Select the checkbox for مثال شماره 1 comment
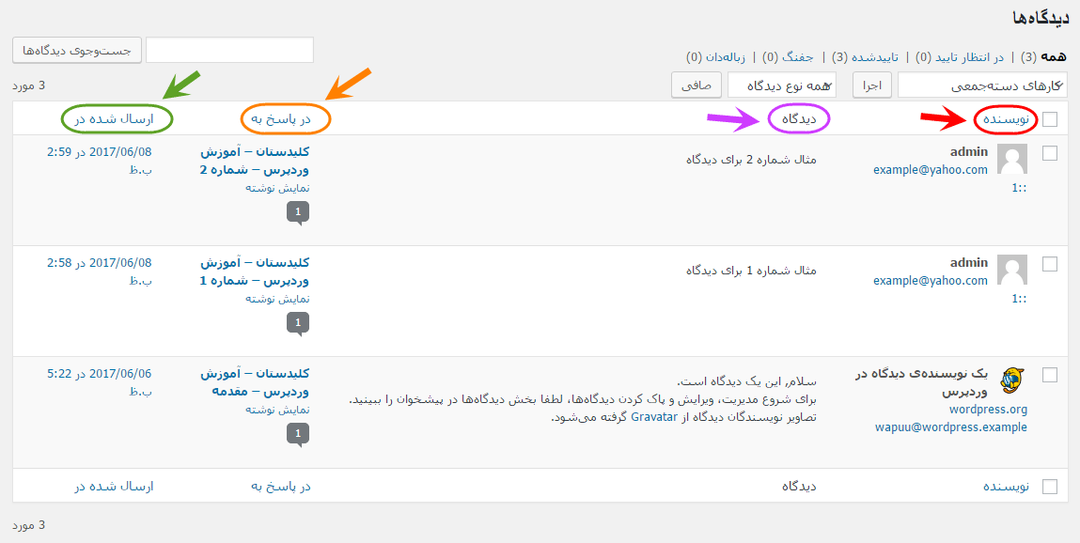 [1050, 264]
